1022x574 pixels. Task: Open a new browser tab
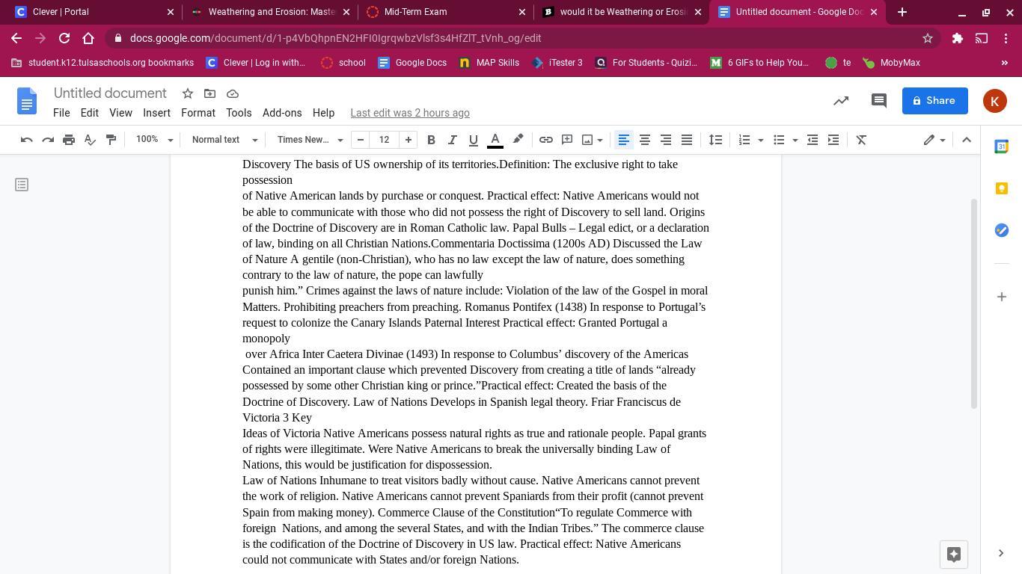pyautogui.click(x=902, y=12)
